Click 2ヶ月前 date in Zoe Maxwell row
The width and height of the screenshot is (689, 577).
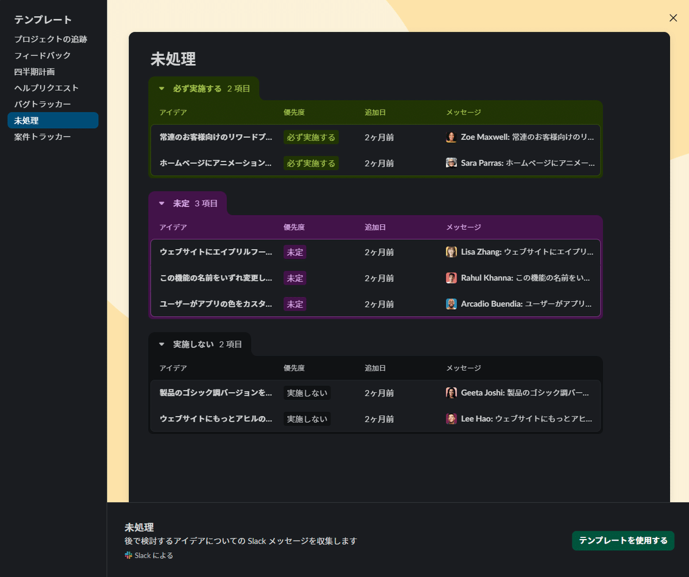pyautogui.click(x=379, y=137)
